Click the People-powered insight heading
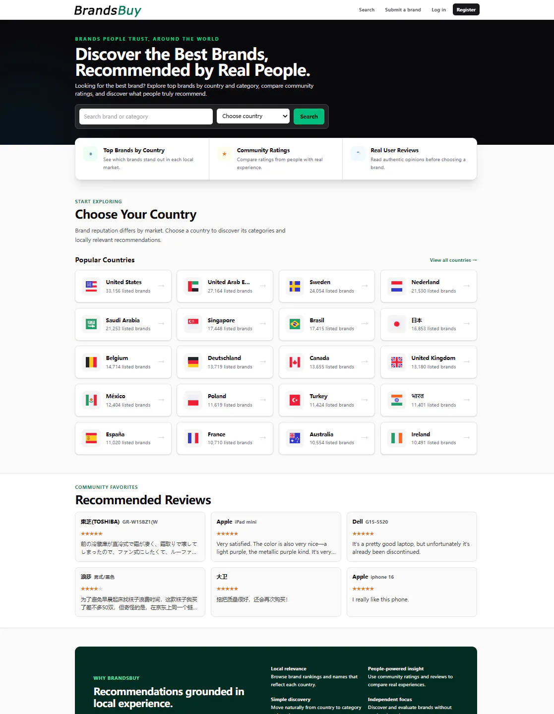 pyautogui.click(x=396, y=669)
